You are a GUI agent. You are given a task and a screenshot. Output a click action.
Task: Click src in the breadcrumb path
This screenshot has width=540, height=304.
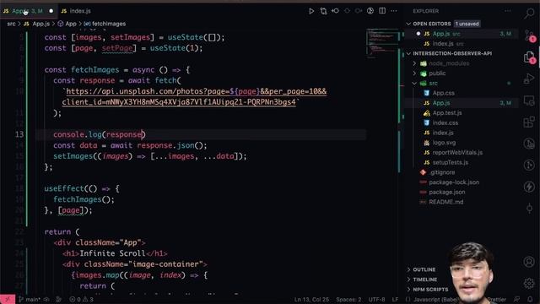tap(11, 24)
